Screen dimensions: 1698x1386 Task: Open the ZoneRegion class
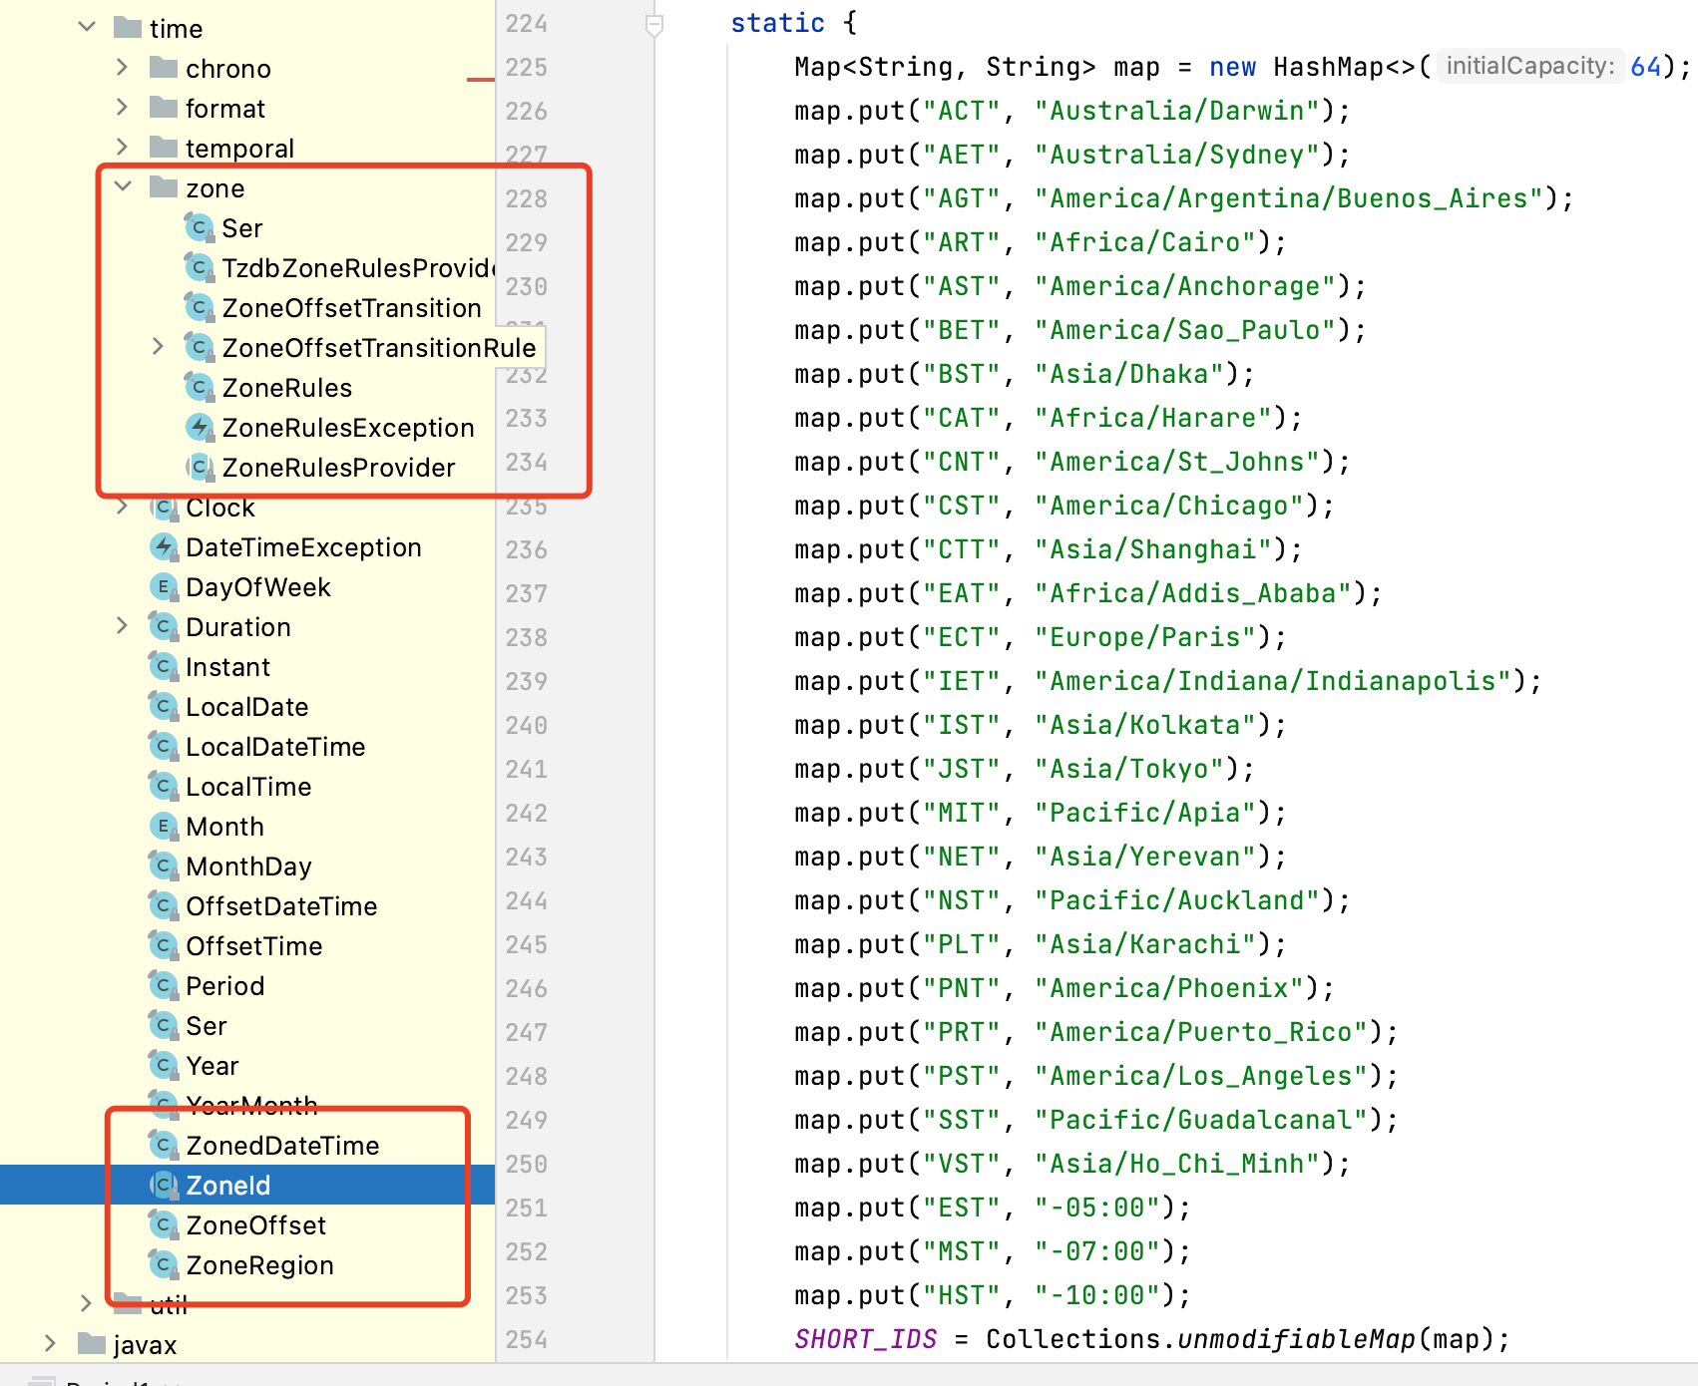(x=259, y=1265)
